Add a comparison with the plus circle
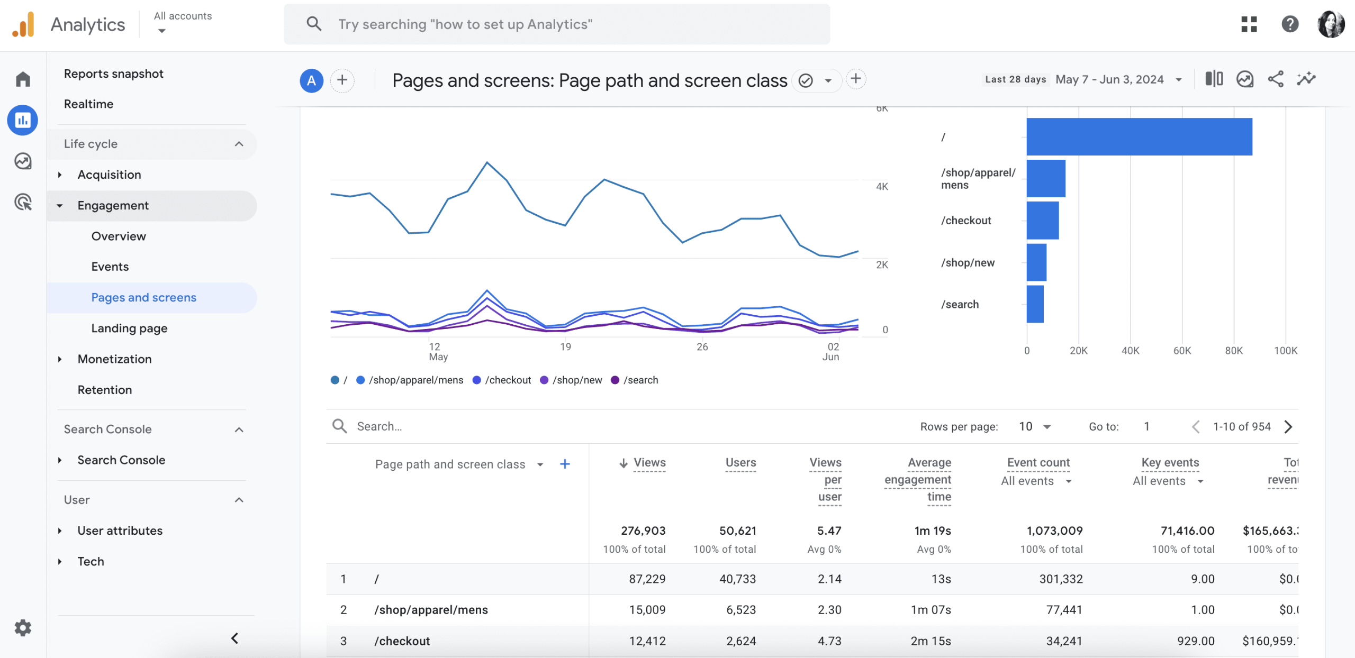1355x658 pixels. (x=342, y=80)
